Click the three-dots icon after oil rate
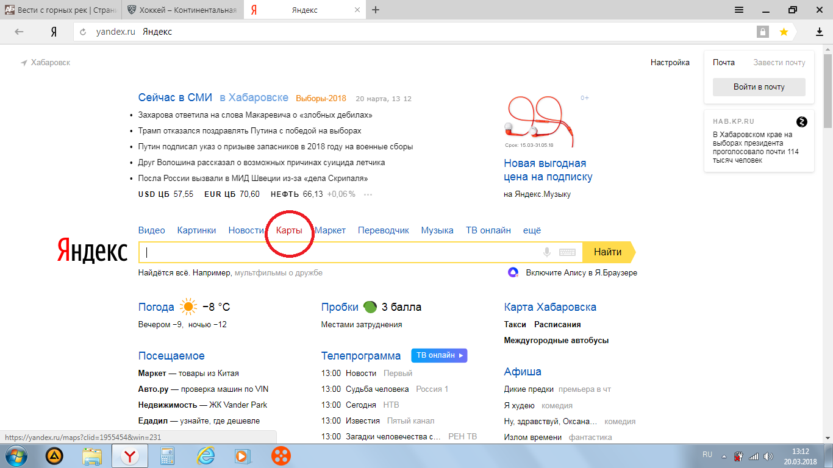The width and height of the screenshot is (833, 468). 368,194
